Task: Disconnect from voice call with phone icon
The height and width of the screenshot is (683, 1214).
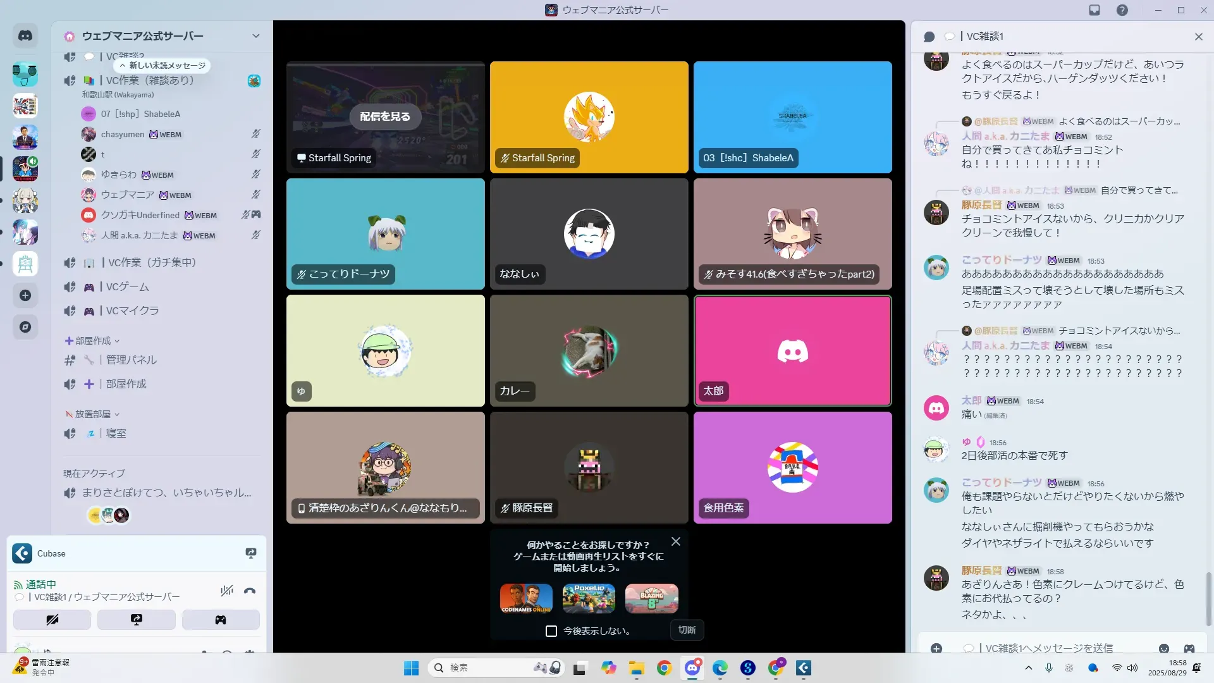Action: tap(250, 591)
